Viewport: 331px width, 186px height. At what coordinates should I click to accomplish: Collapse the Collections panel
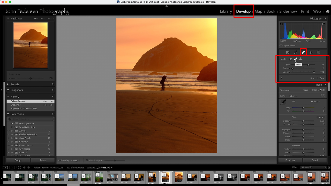pos(8,114)
